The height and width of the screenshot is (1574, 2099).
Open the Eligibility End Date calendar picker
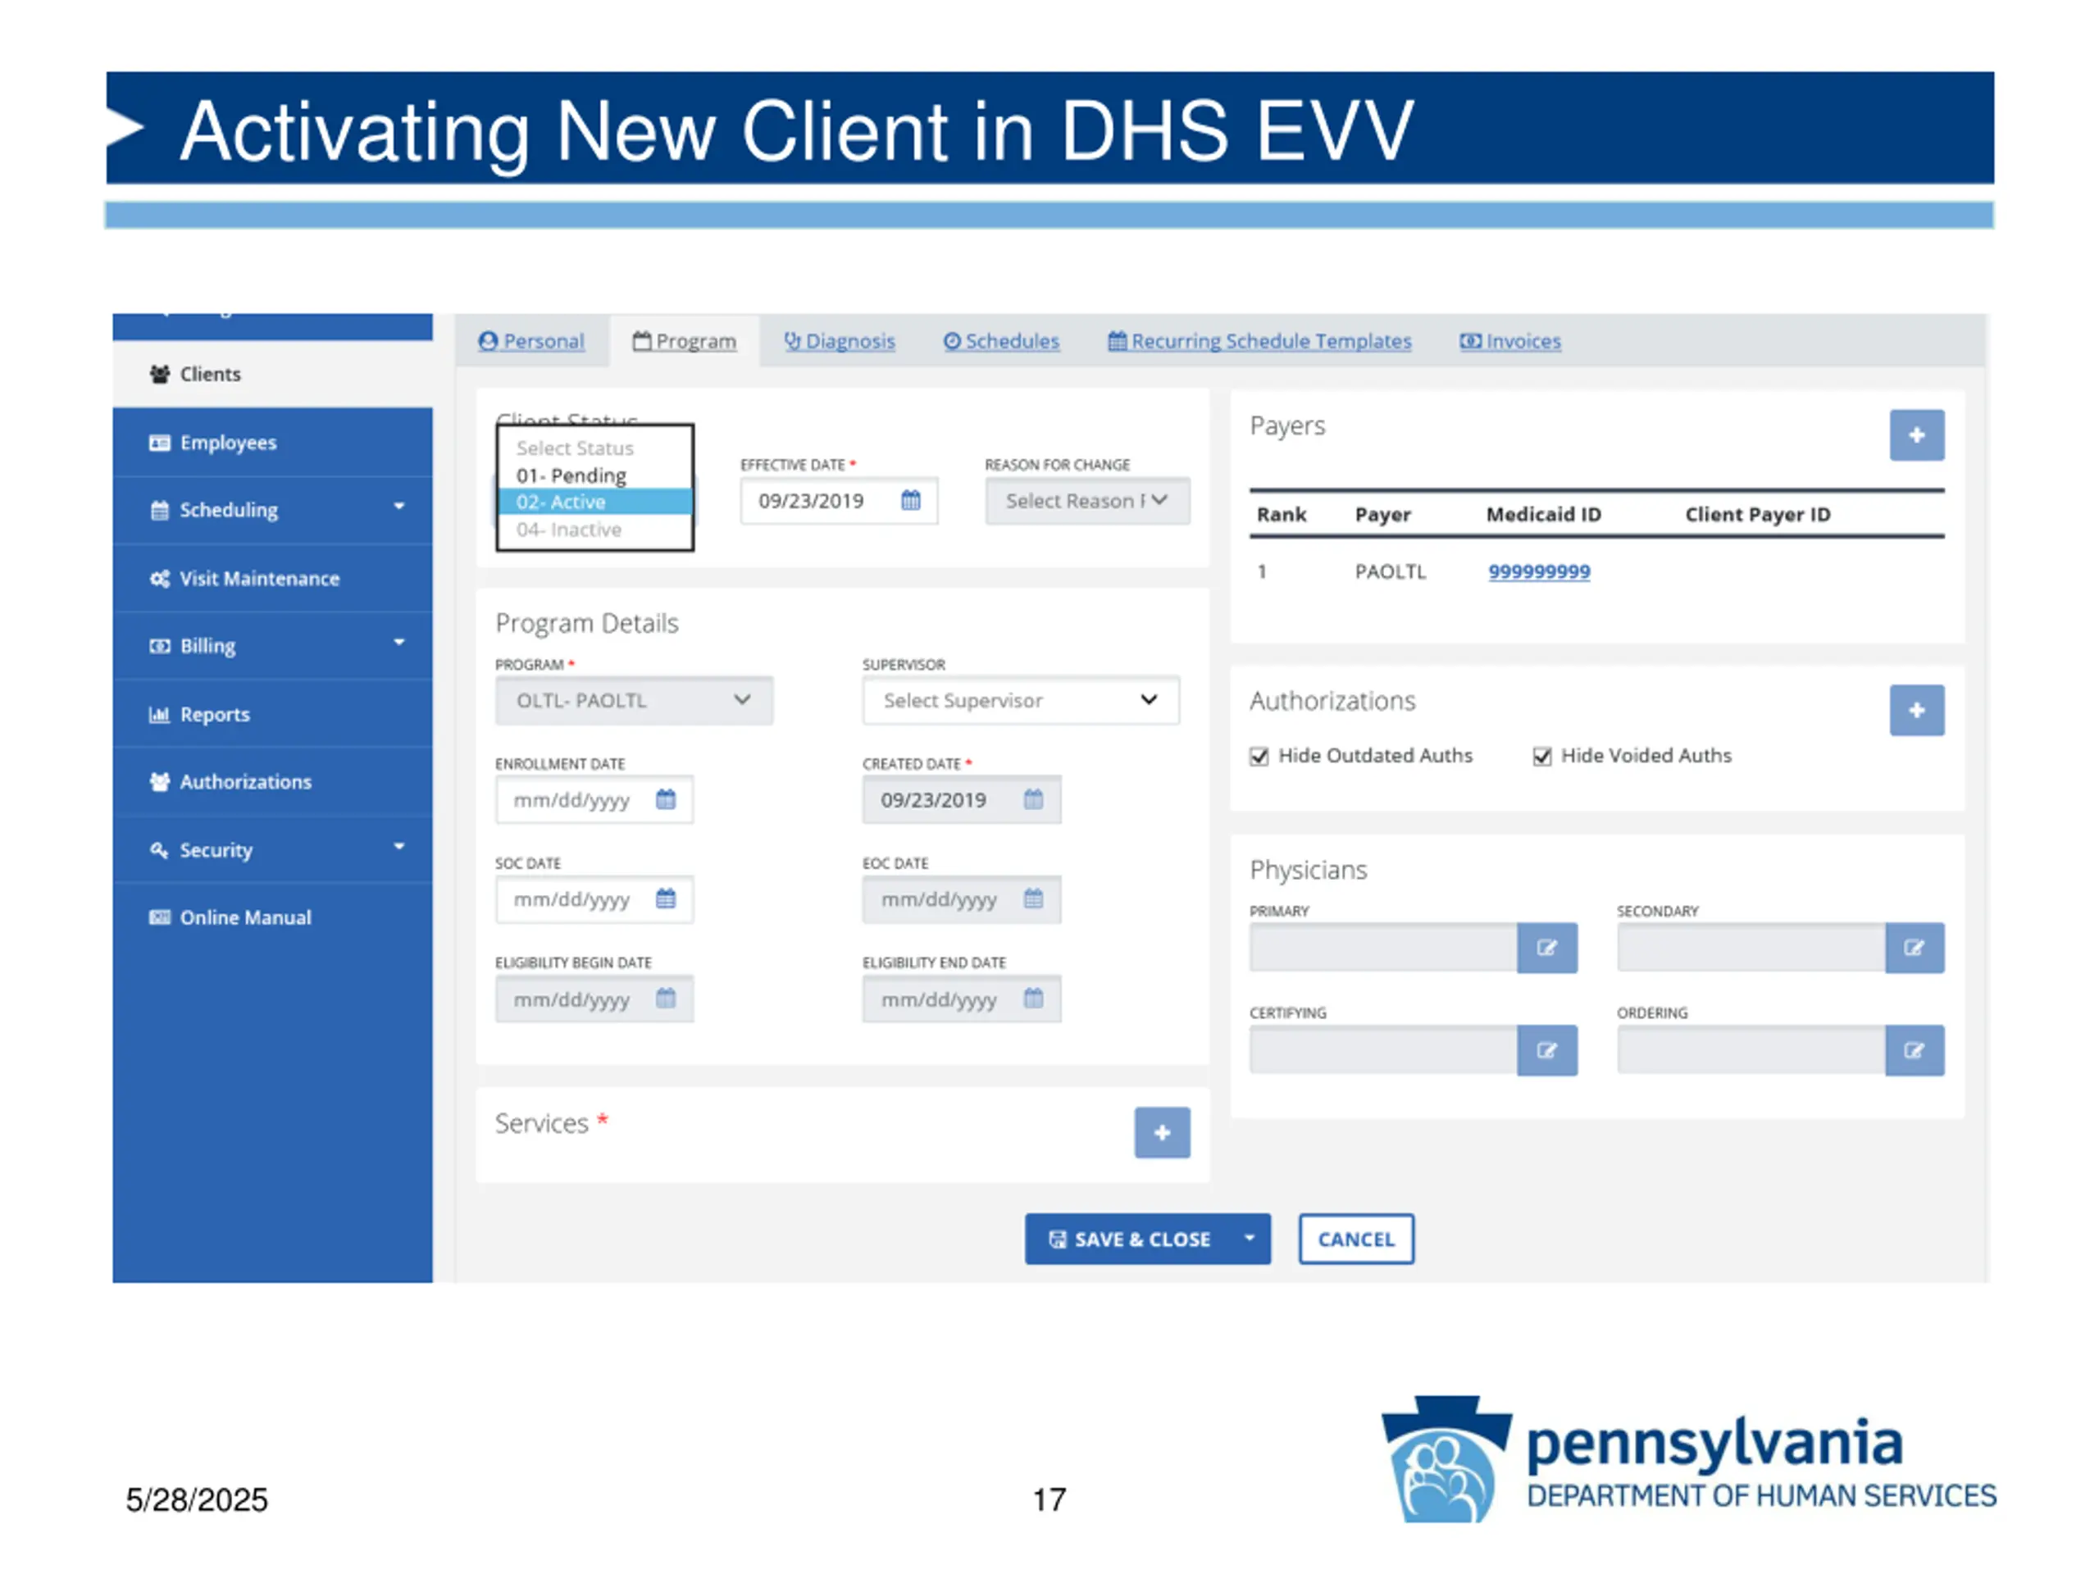coord(1033,999)
